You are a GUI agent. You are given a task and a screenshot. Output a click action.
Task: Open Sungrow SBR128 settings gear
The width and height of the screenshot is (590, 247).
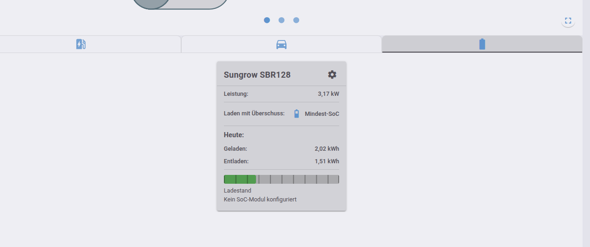pos(332,74)
